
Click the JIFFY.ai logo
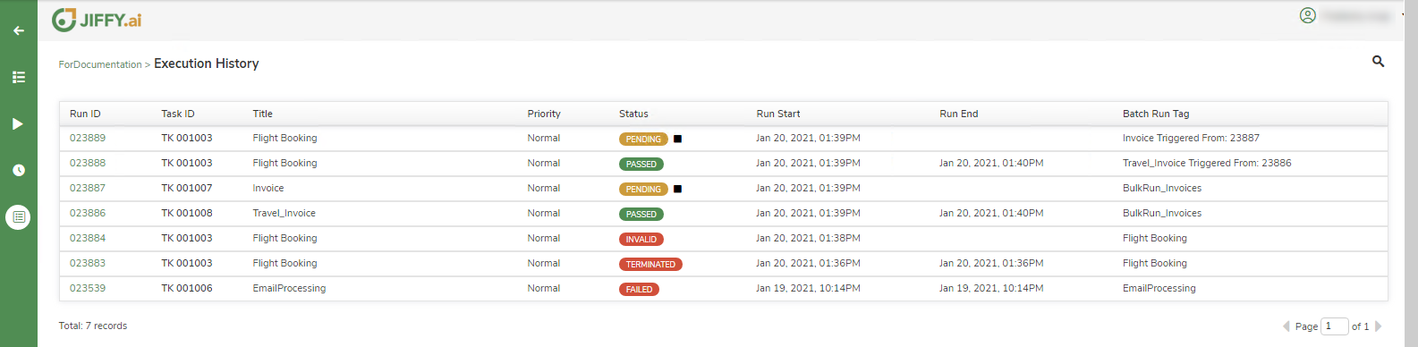tap(97, 20)
